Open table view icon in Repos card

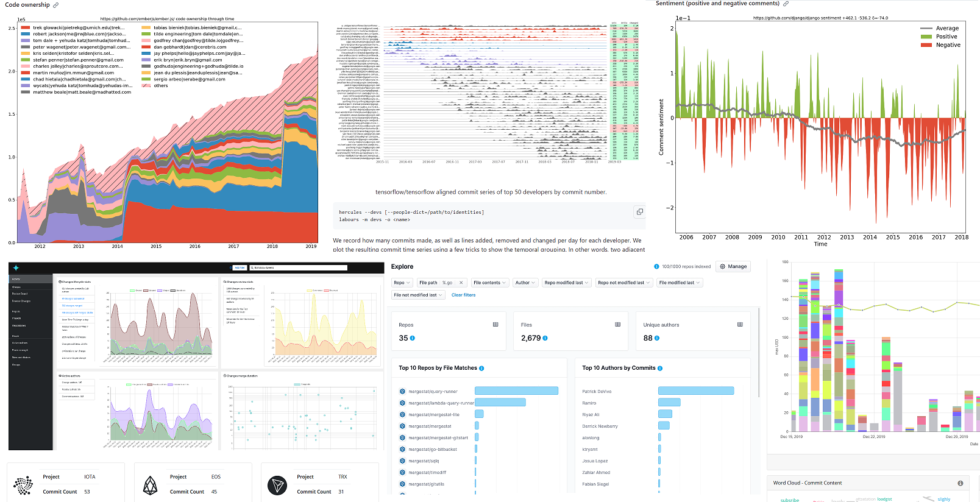495,325
